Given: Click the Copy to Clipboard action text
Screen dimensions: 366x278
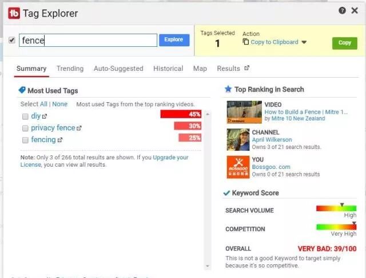Looking at the screenshot, I should [x=274, y=42].
